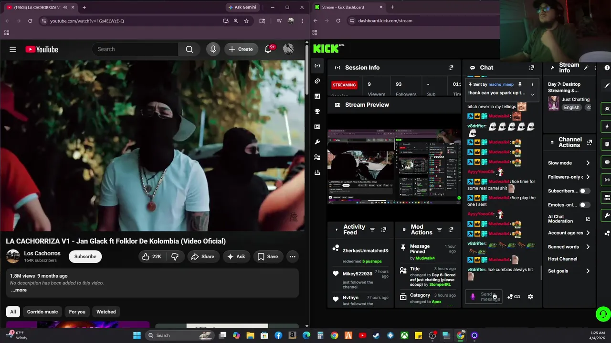Viewport: 611px width, 343px height.
Task: Click the YouTube search input field
Action: coord(136,49)
